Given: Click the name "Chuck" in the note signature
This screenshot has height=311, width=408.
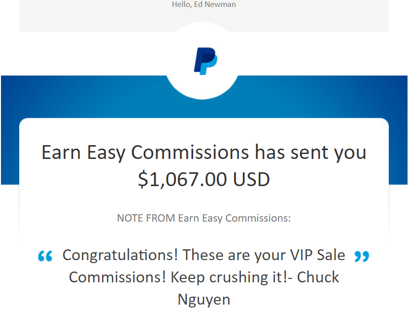Looking at the screenshot, I should click(318, 277).
